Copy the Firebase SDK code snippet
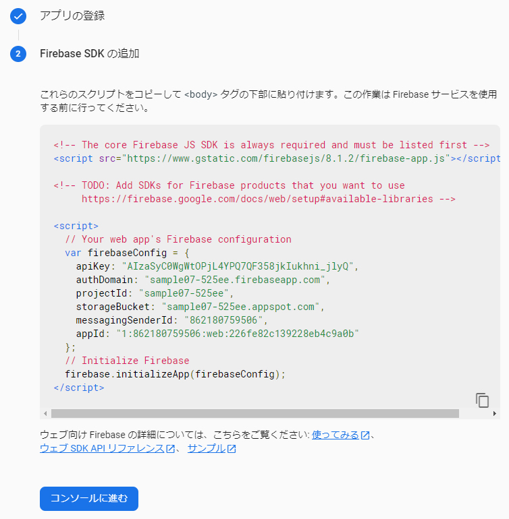Image resolution: width=509 pixels, height=519 pixels. pyautogui.click(x=482, y=400)
